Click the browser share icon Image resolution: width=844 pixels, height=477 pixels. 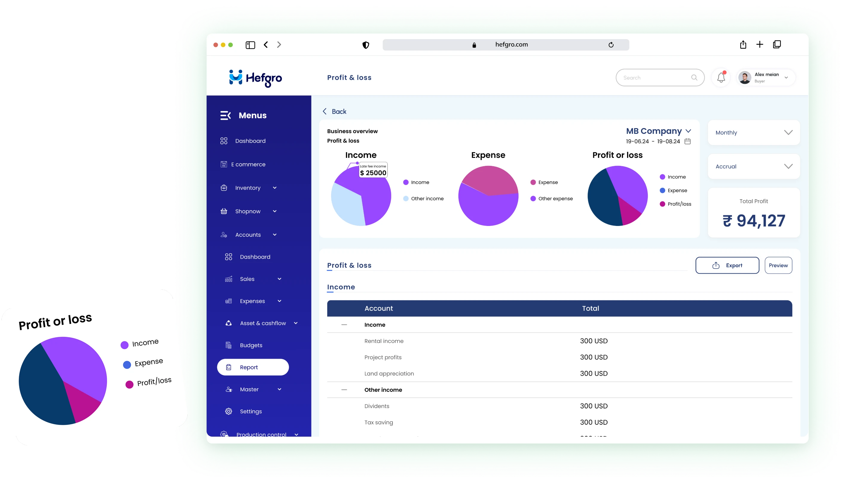point(743,45)
